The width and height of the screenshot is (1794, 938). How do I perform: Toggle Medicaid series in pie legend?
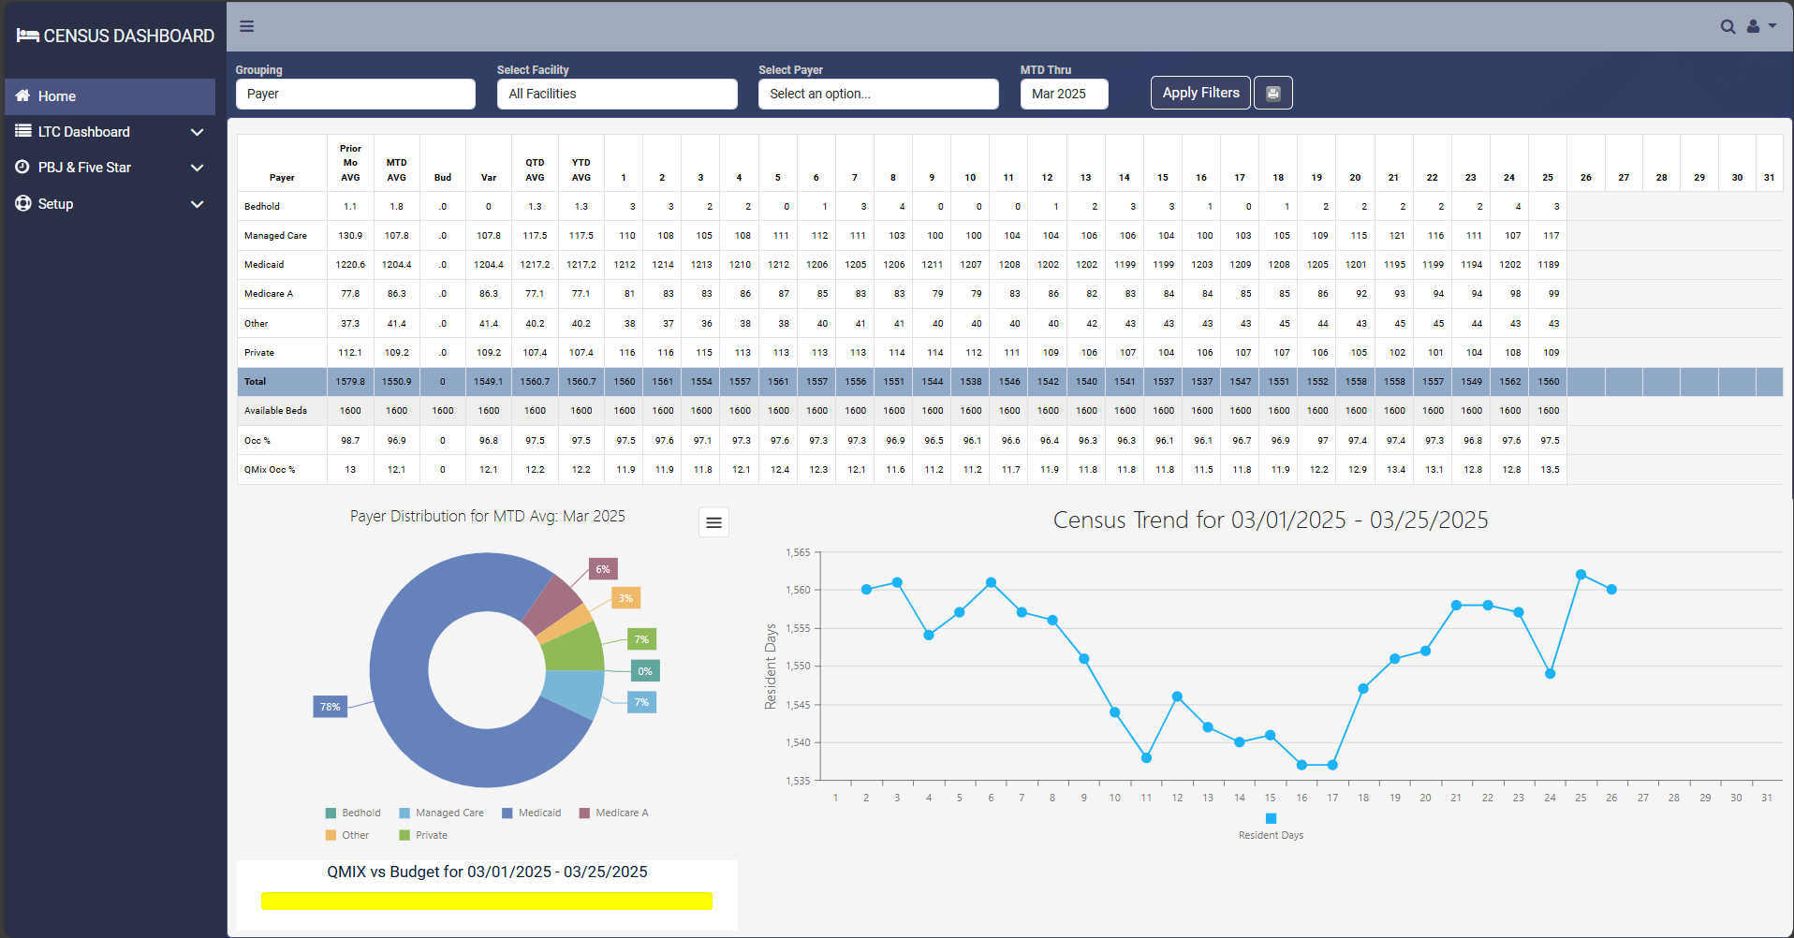coord(531,813)
